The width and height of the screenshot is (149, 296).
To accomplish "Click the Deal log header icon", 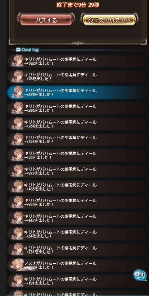I will pos(19,50).
